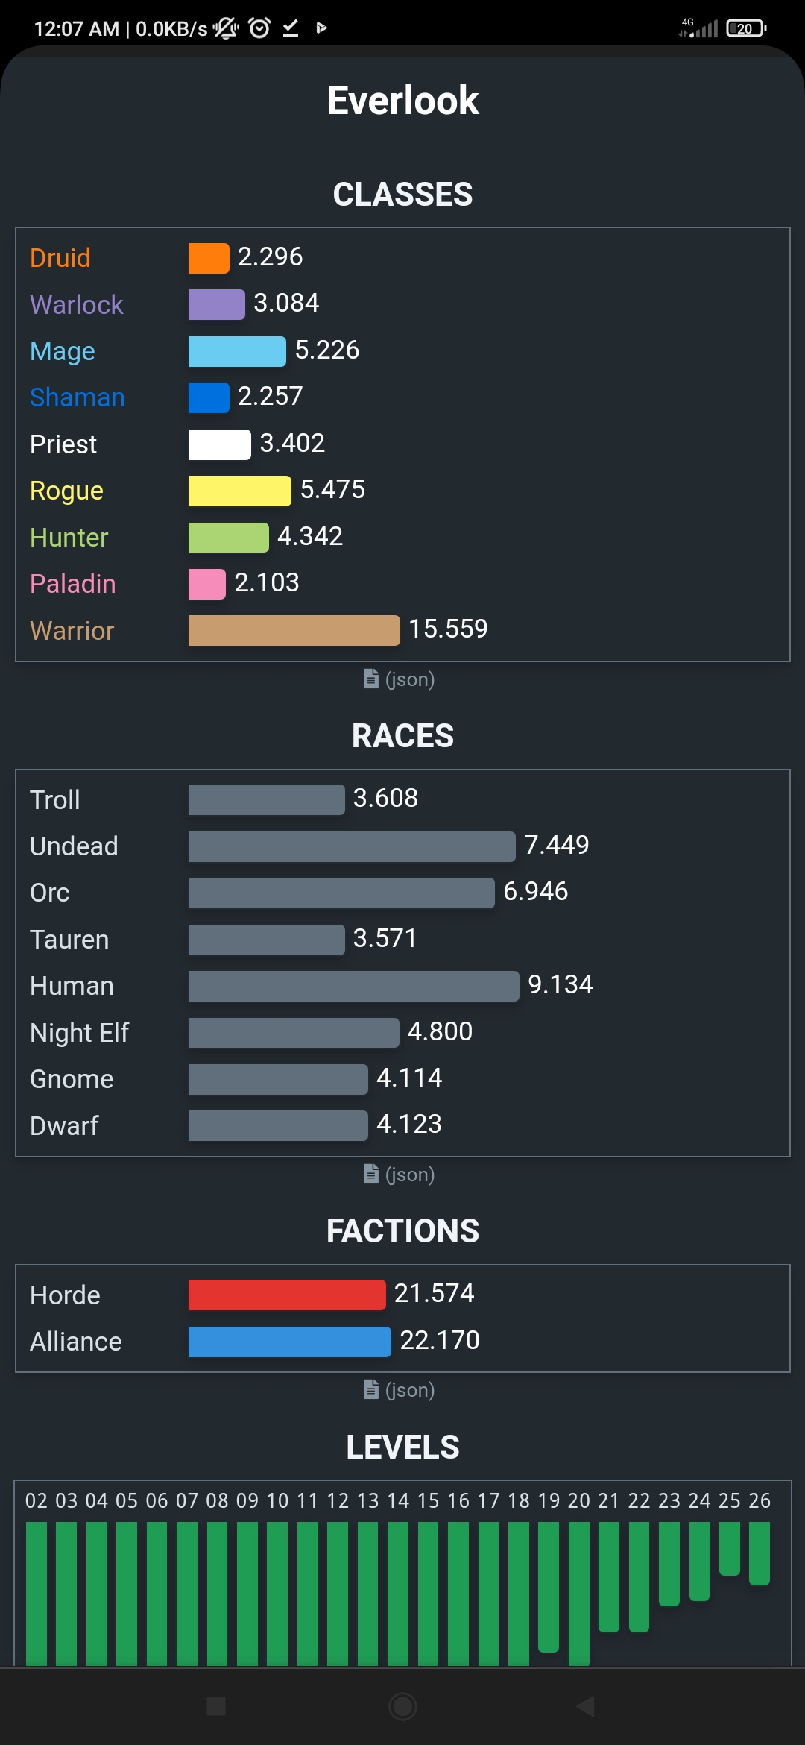
Task: Tap the battery indicator icon
Action: 746,28
